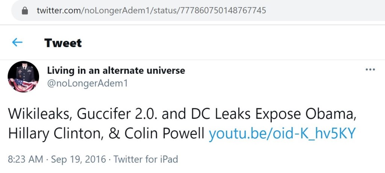Open the profile avatar with flag picture
Image resolution: width=385 pixels, height=173 pixels.
[23, 77]
